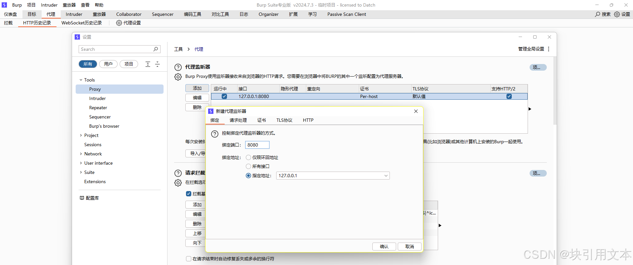Select Sessions in settings tree
Viewport: 633px width, 265px height.
[93, 145]
